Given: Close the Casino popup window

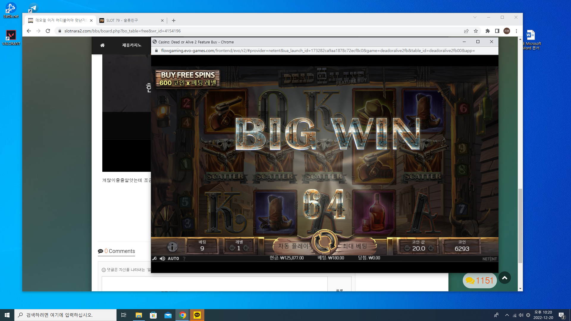Looking at the screenshot, I should (x=492, y=42).
